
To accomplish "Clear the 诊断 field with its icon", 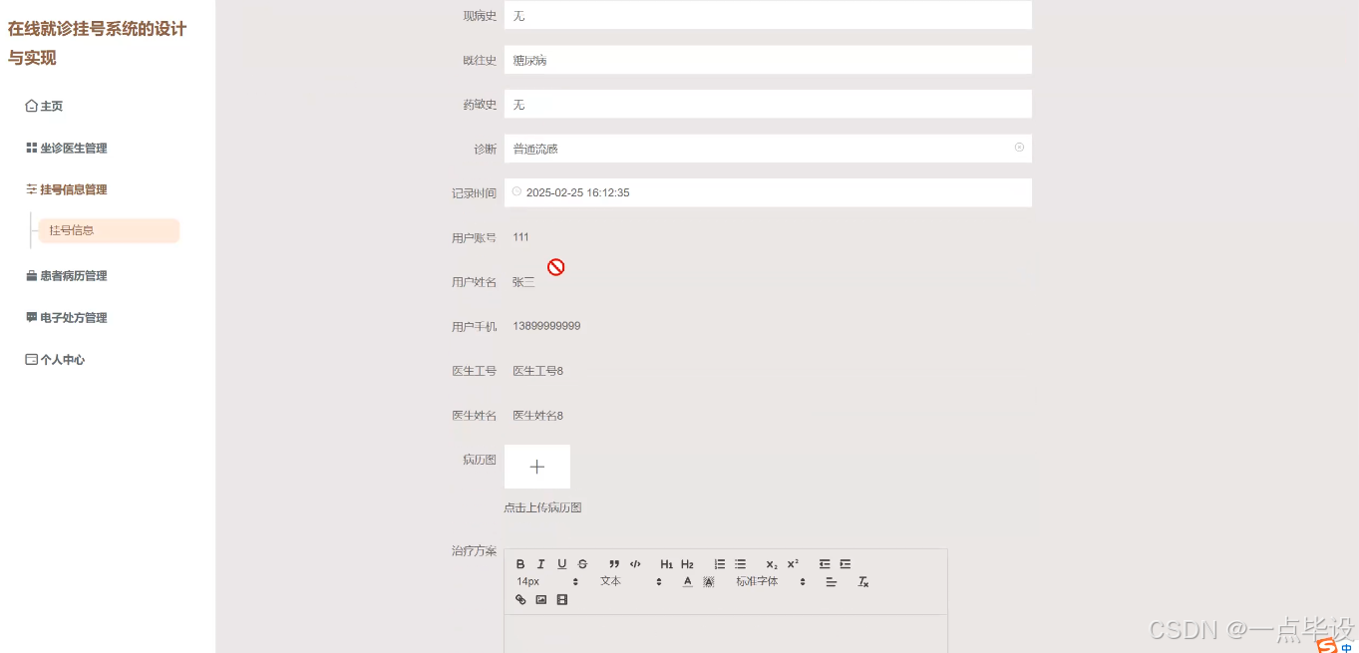I will [1019, 148].
